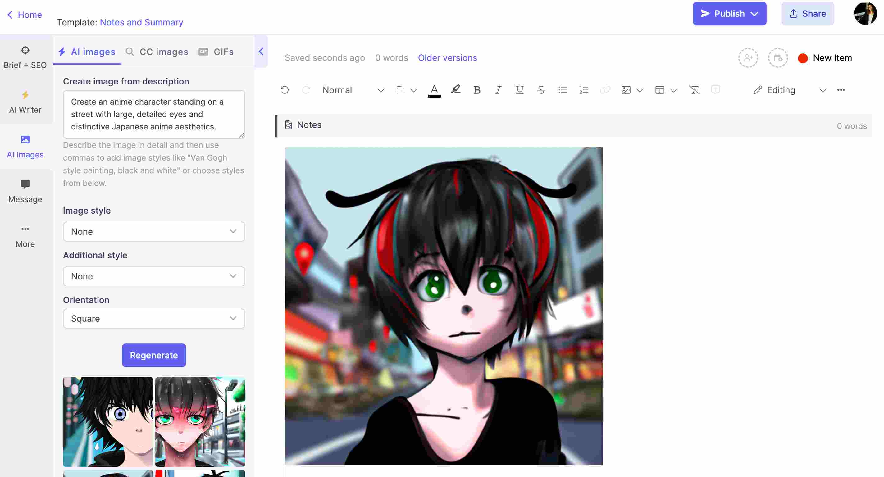Click the Regenerate button
Viewport: 884px width, 477px height.
pos(153,355)
